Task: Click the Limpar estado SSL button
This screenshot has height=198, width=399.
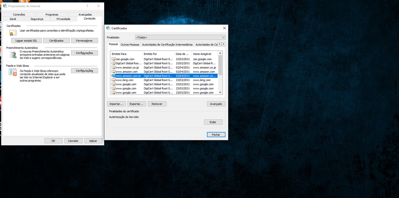Action: (26, 41)
